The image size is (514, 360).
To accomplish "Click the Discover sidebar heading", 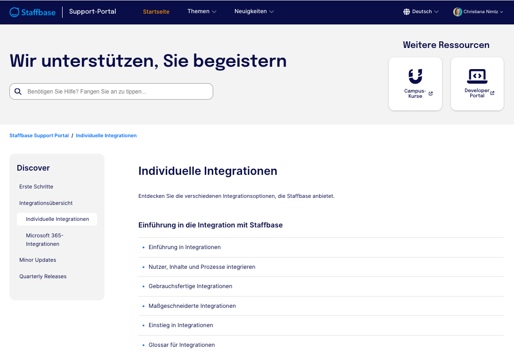I will pos(33,168).
